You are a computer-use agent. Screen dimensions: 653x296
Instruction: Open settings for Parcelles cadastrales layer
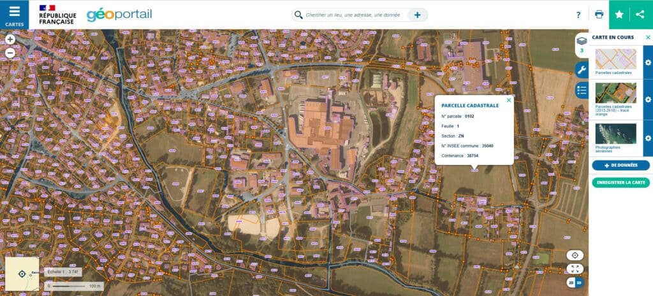(648, 62)
